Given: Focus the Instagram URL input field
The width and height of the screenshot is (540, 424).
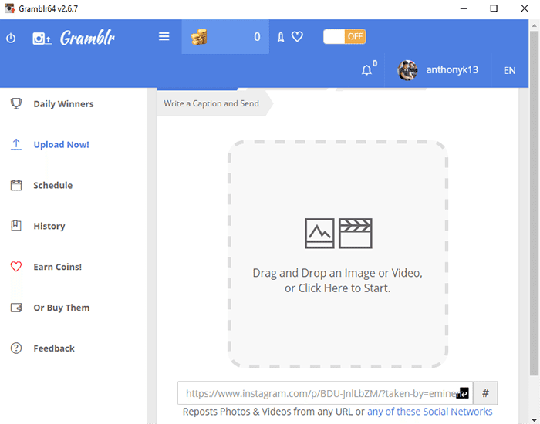Looking at the screenshot, I should (x=325, y=393).
